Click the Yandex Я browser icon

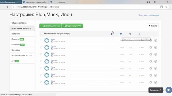coord(7,7)
